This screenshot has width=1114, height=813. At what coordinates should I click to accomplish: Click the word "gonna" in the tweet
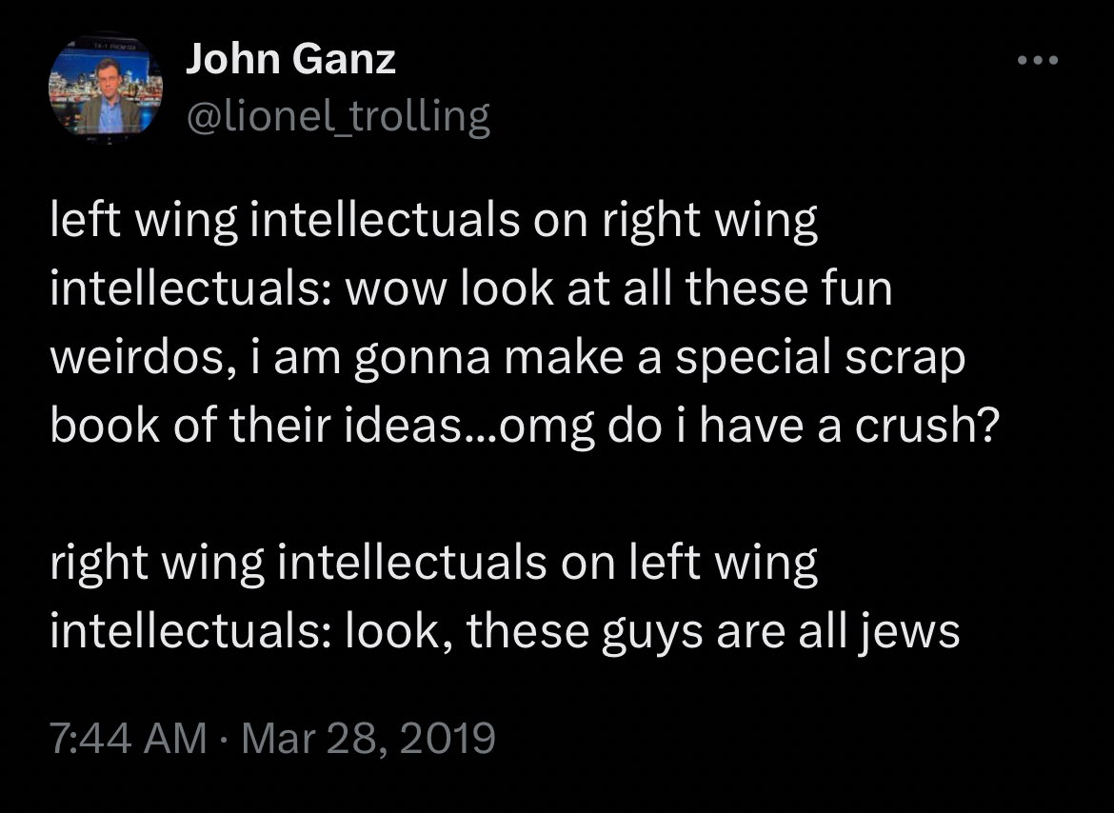pyautogui.click(x=425, y=359)
